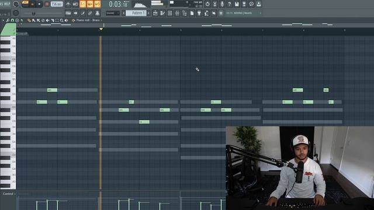The height and width of the screenshot is (210, 374).
Task: Click the play/pause transport button
Action: pyautogui.click(x=33, y=4)
